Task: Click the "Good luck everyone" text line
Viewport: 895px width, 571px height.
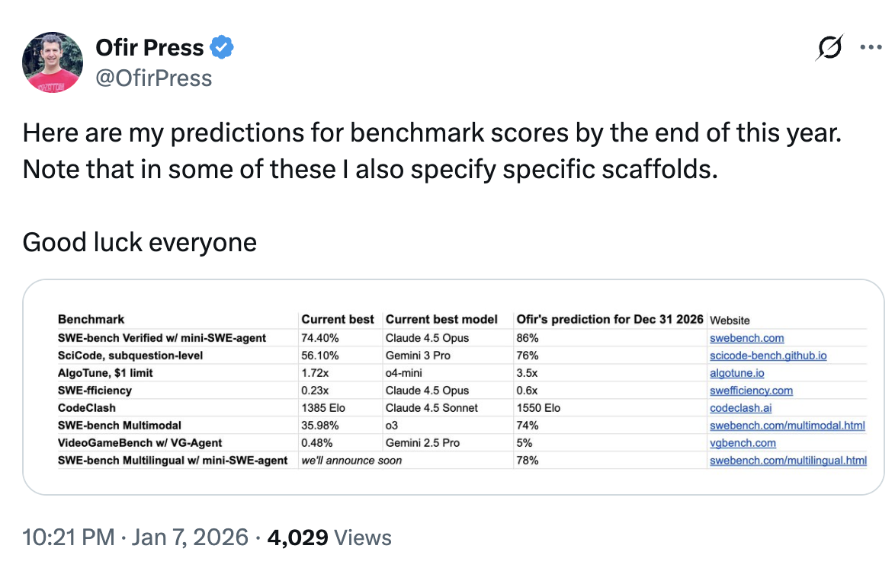Action: [140, 242]
